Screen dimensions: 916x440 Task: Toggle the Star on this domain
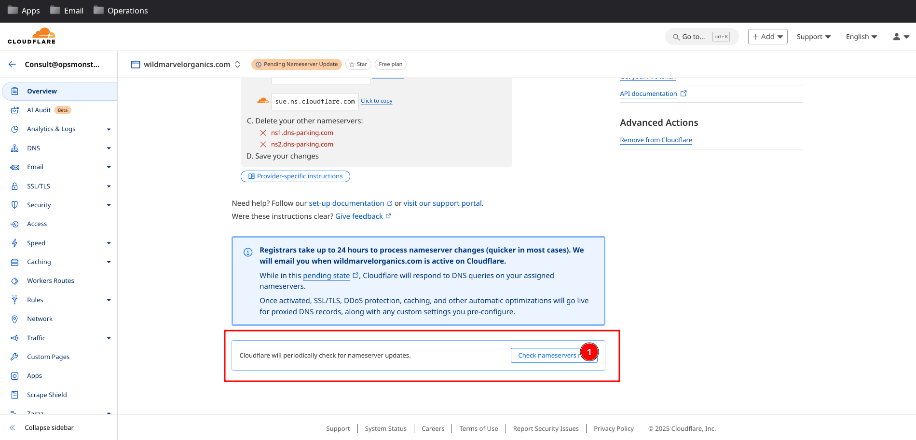click(358, 64)
